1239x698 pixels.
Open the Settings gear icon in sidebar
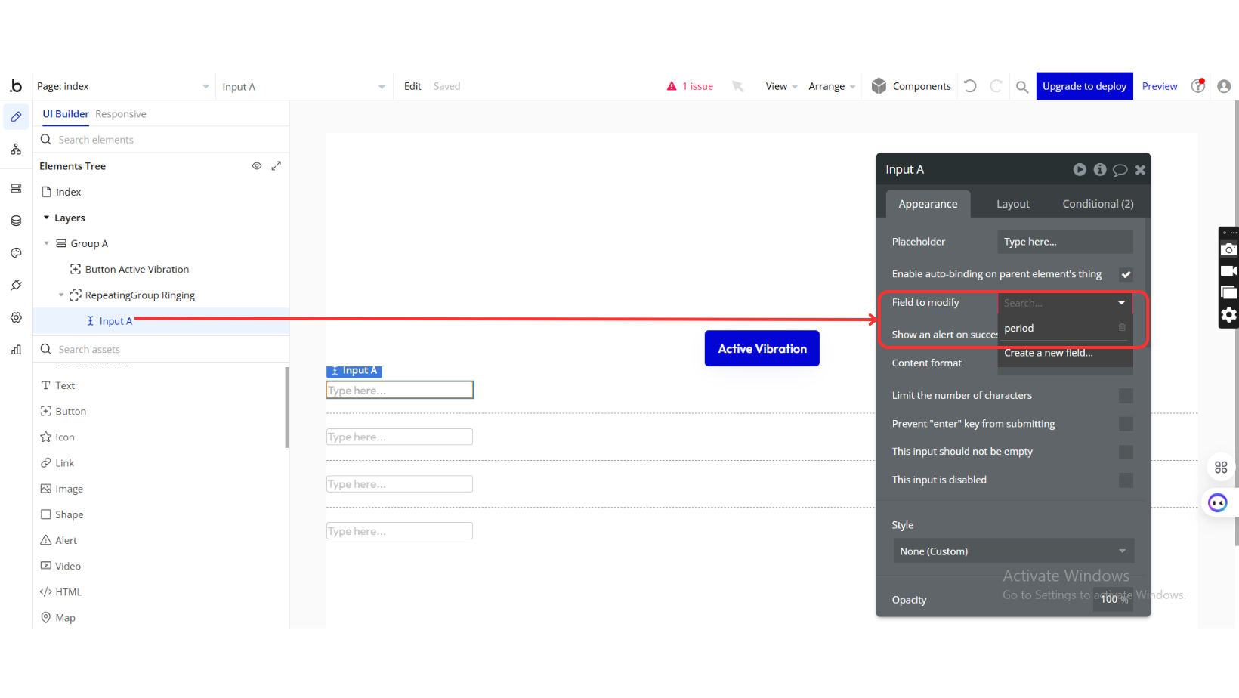click(x=16, y=317)
